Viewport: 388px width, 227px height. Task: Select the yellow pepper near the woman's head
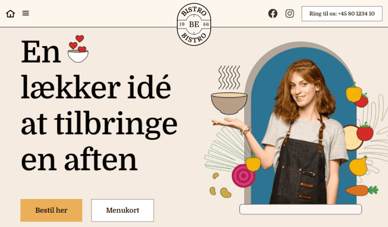(x=354, y=93)
